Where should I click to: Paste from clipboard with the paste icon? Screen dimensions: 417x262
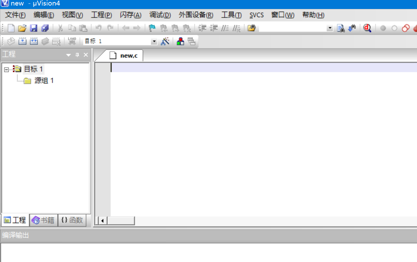83,28
